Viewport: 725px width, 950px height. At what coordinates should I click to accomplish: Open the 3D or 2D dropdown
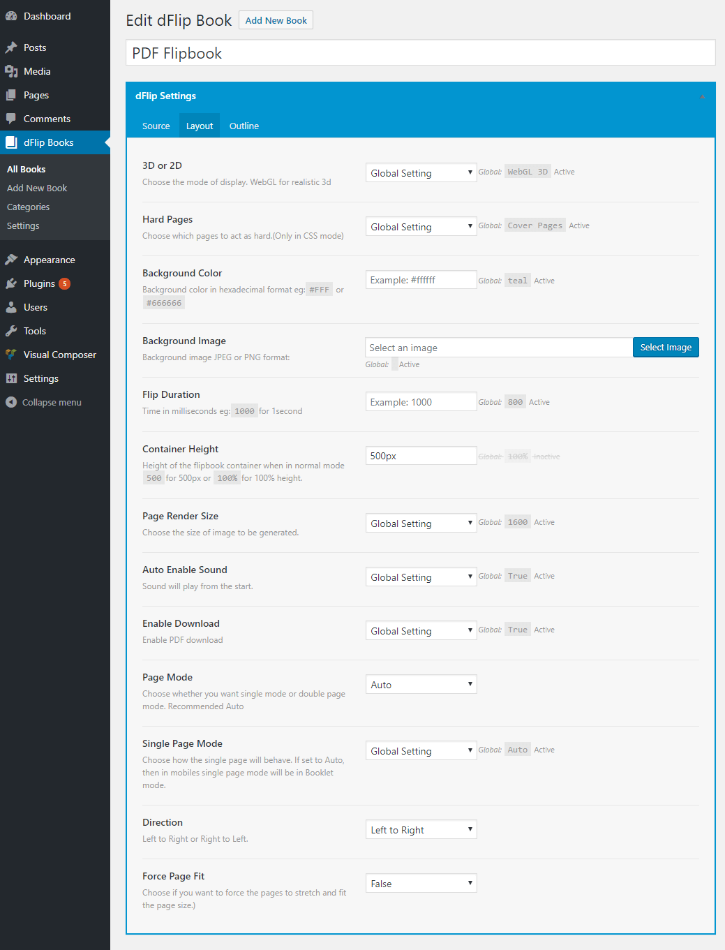(x=421, y=172)
